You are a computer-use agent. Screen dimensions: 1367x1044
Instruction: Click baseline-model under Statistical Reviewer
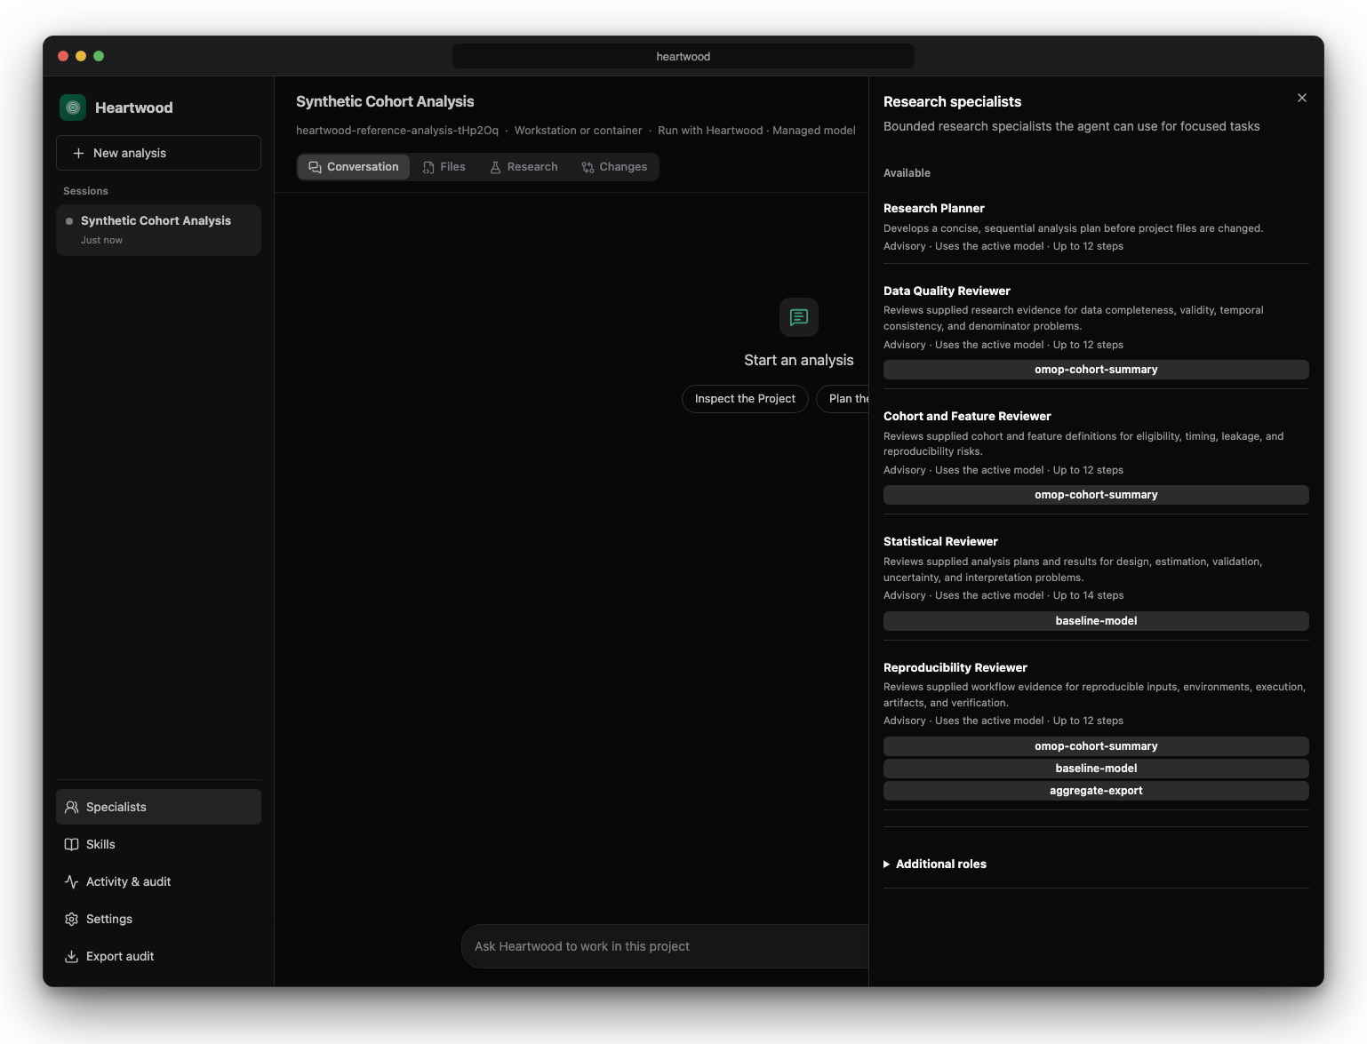[1096, 621]
